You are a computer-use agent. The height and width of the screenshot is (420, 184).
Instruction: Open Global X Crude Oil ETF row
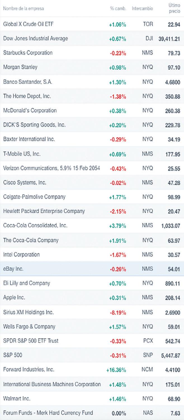(28, 24)
